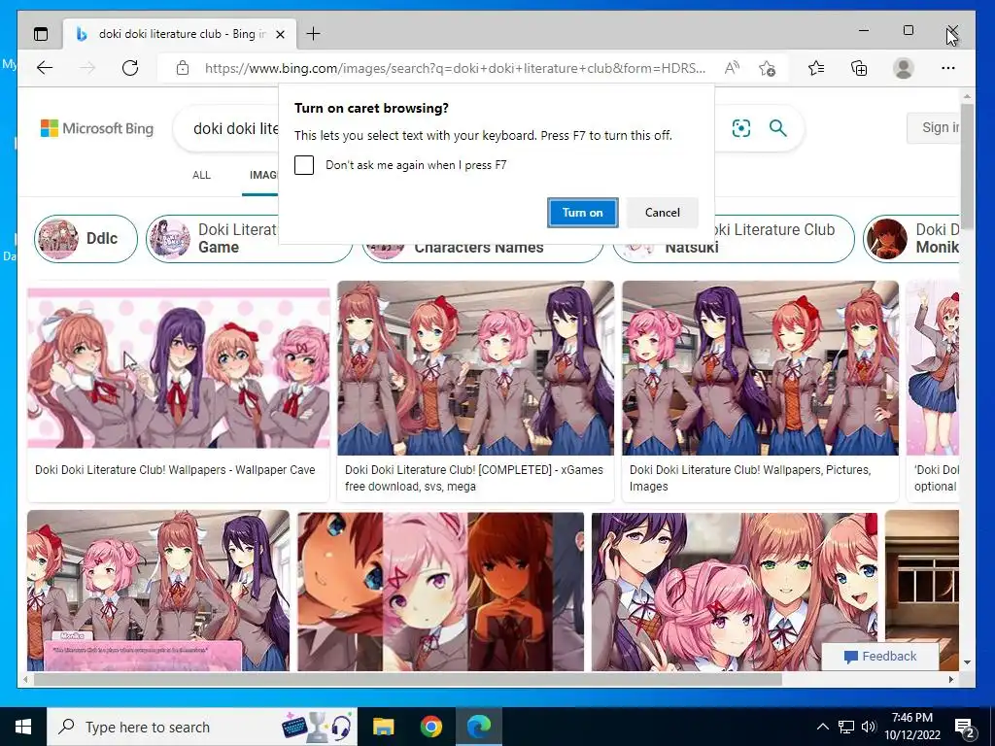Screen dimensions: 995x746
Task: Open the Wallpaper Cave image result
Action: [x=179, y=368]
